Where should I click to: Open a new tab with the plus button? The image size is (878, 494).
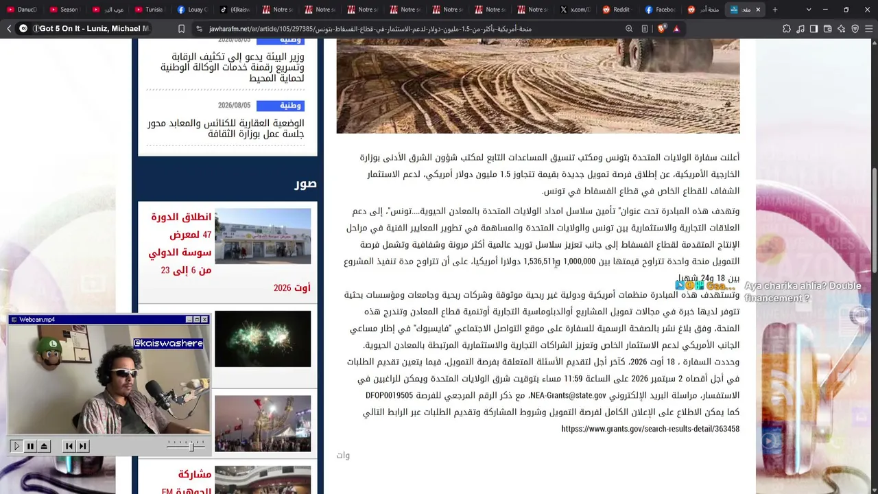point(775,10)
